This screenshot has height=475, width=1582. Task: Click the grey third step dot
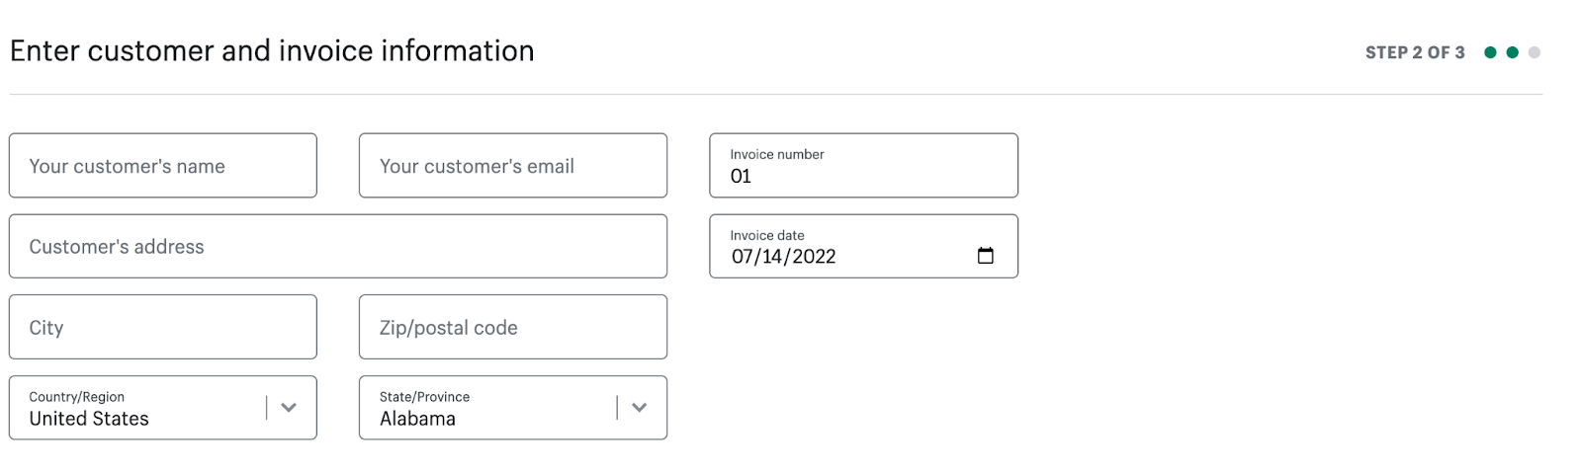[1534, 52]
